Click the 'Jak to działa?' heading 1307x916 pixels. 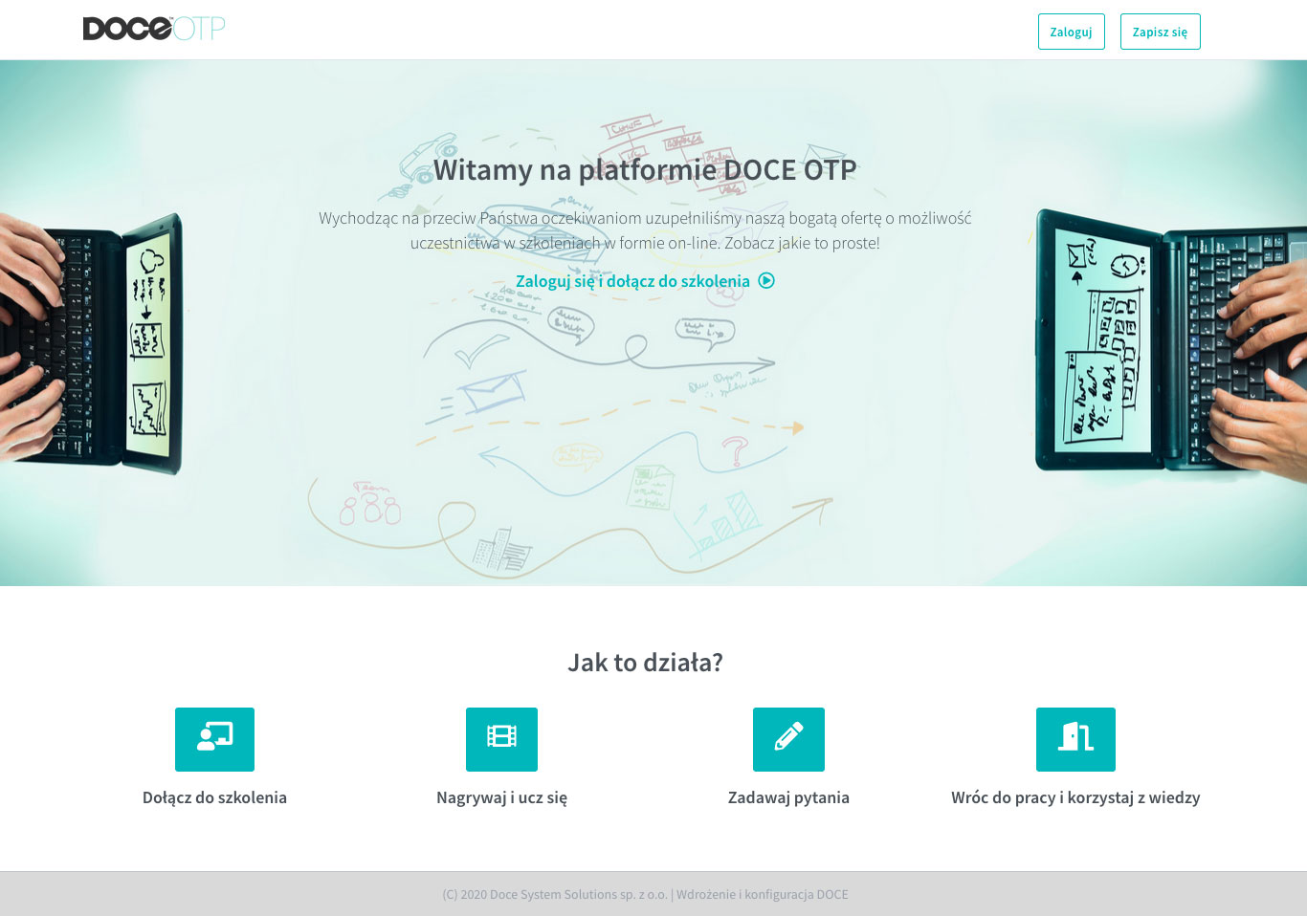(645, 663)
